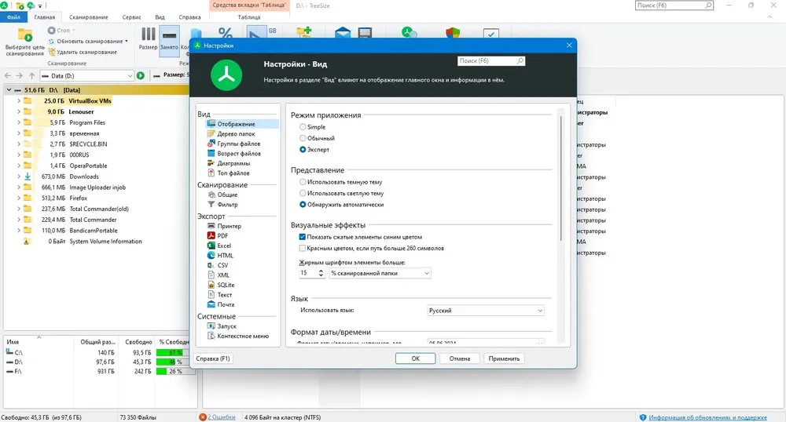The width and height of the screenshot is (786, 422).
Task: Expand the VirtualBox VMs folder
Action: (x=19, y=101)
